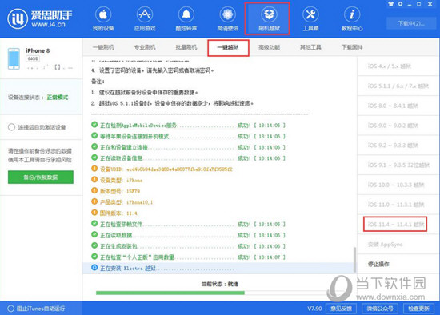Screen dimensions: 440x315
Task: Click the green check beside 正在读取设备信息
Action: pyautogui.click(x=94, y=157)
